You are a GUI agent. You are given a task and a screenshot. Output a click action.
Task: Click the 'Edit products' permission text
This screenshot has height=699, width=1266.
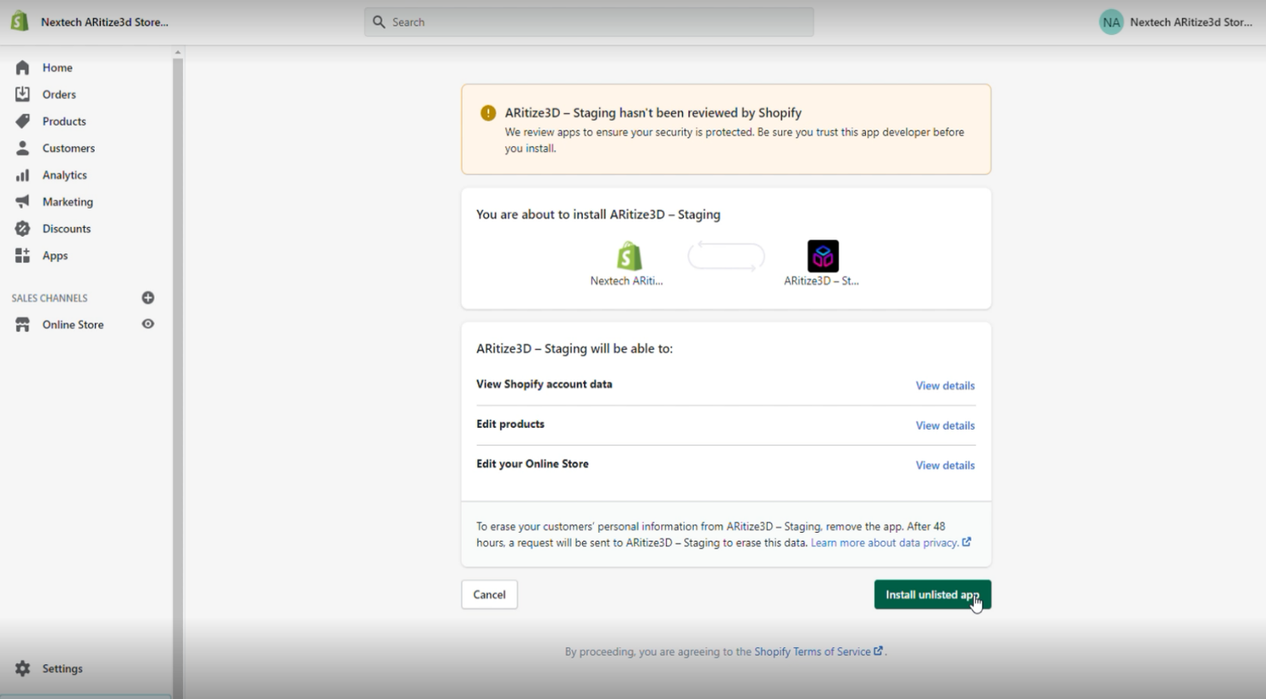tap(510, 424)
